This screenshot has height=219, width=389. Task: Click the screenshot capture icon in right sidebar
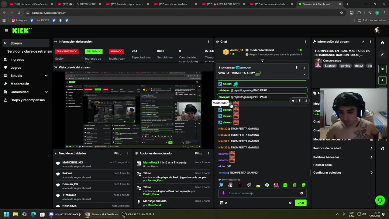382,69
